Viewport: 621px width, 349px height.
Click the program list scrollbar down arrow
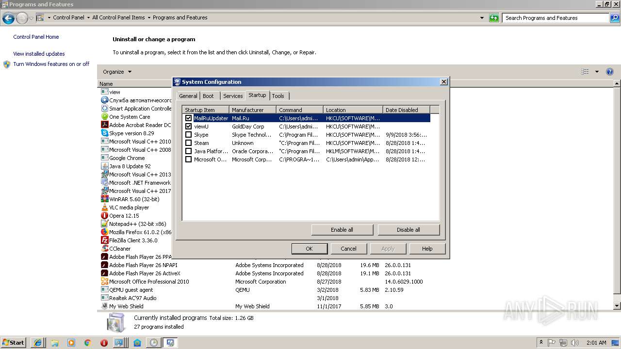(x=617, y=306)
